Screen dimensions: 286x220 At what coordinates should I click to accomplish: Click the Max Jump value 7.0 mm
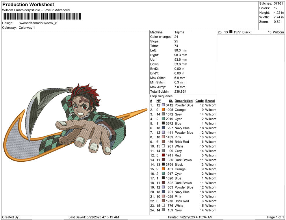(x=180, y=87)
